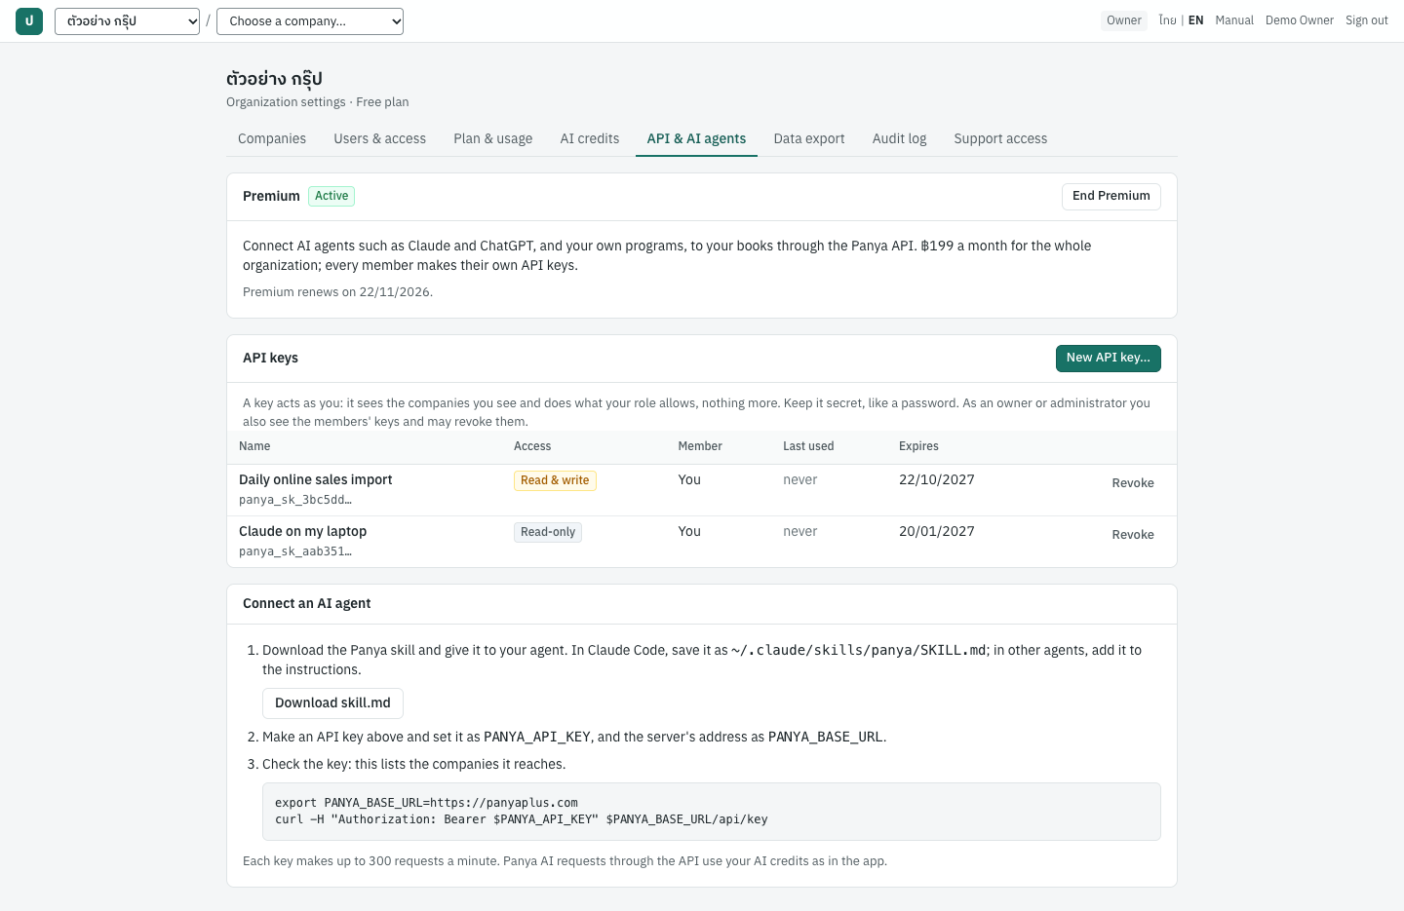Click the key prefix panya_sk_3bc5dd…

click(295, 500)
